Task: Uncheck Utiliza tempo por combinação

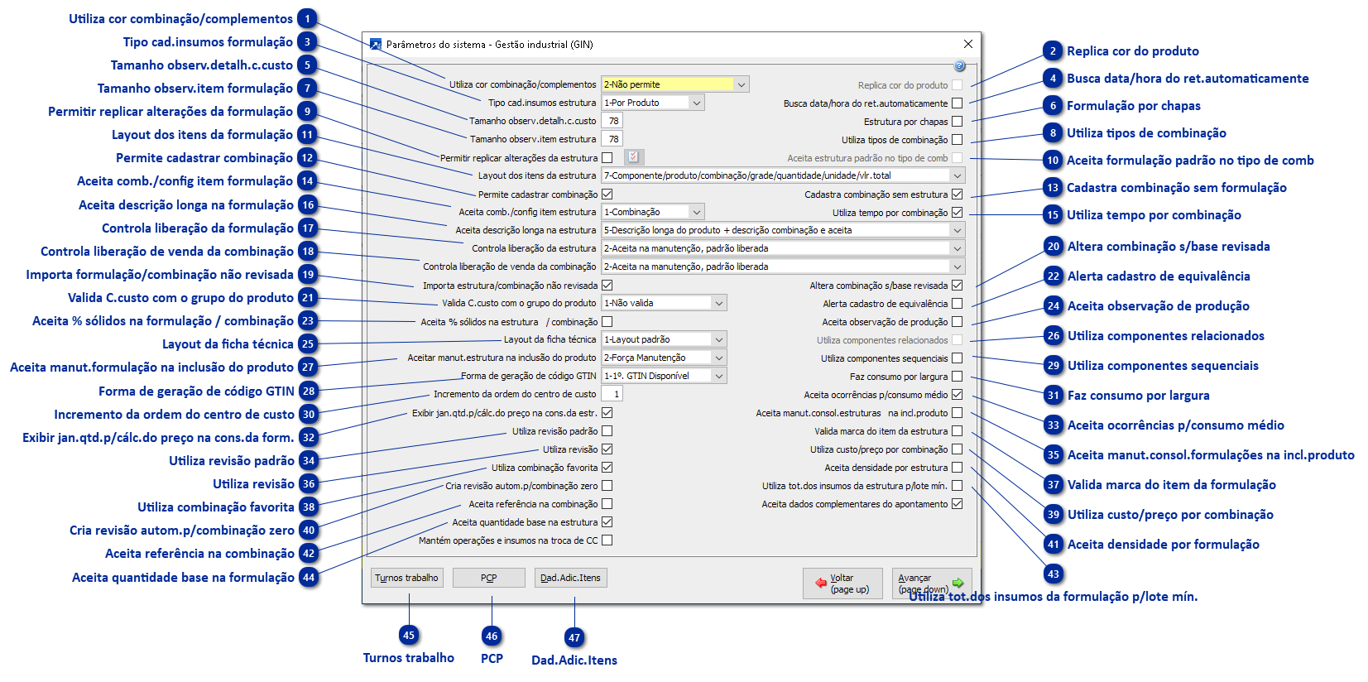Action: (x=958, y=213)
